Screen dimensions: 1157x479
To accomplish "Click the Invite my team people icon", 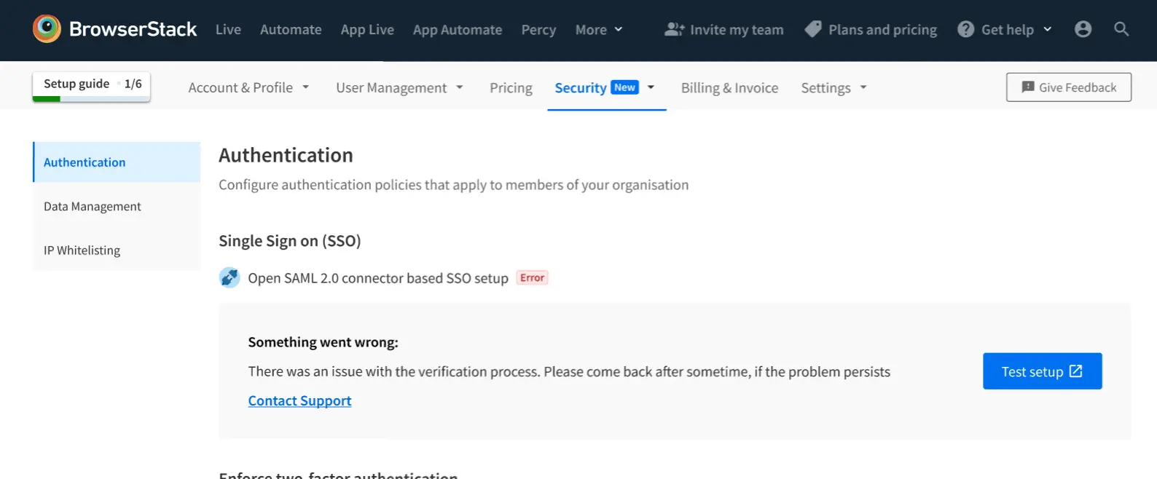I will click(674, 29).
